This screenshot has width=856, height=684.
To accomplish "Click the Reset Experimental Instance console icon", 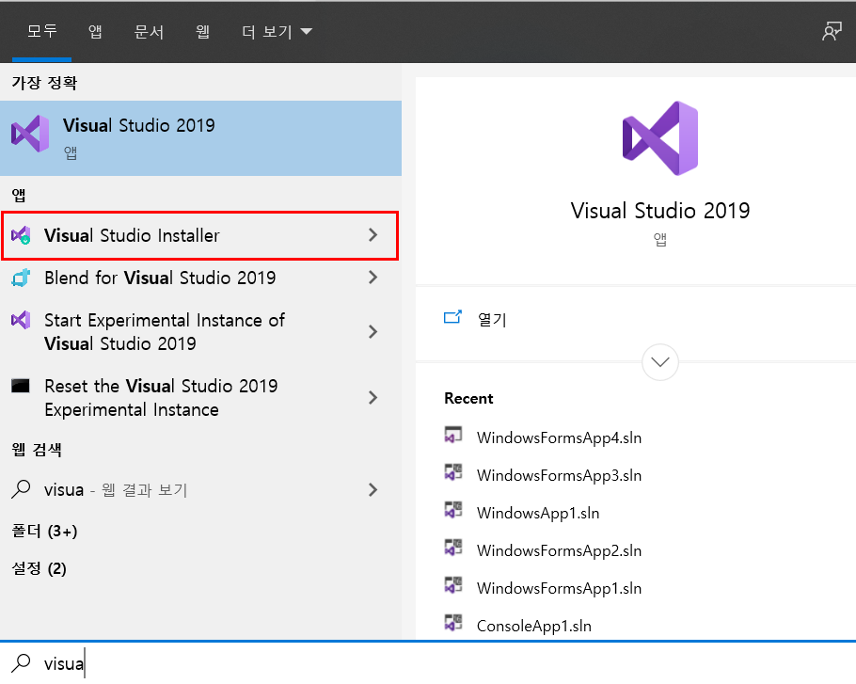I will click(x=21, y=386).
